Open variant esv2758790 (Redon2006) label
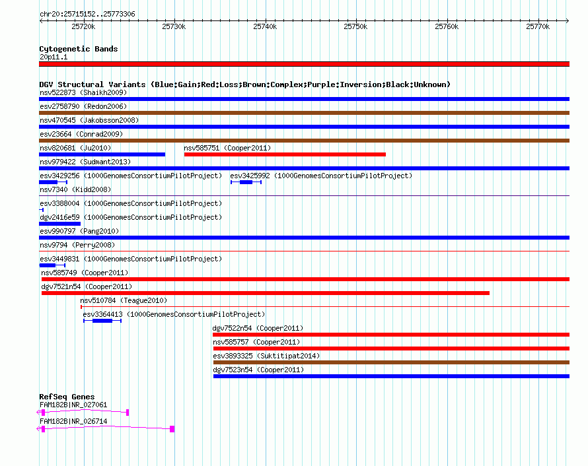Image resolution: width=588 pixels, height=466 pixels. coord(83,106)
